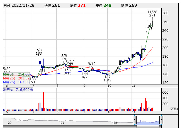Screen dimensions: 182x131
Task: Click the scrollbar thumb below the navigator
Action: coord(148,127)
